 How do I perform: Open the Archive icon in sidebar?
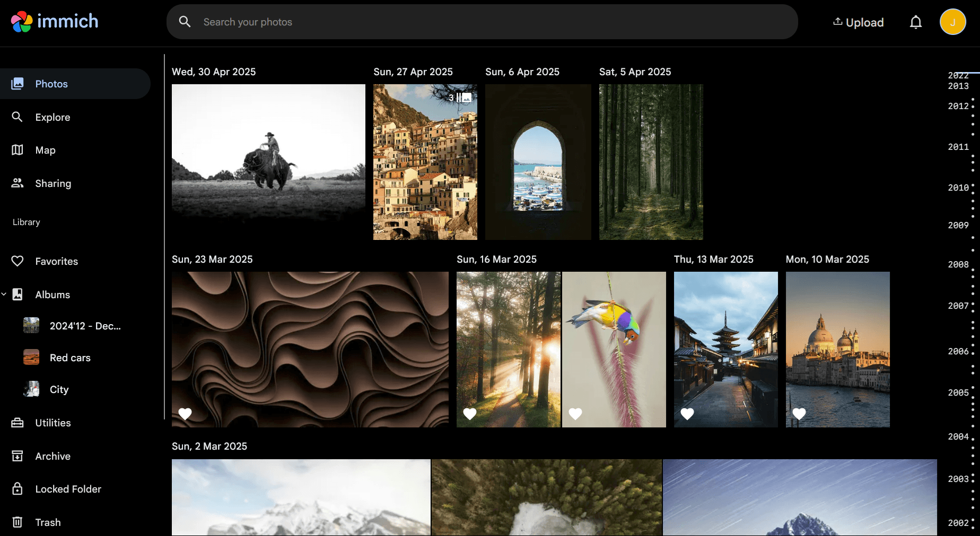pyautogui.click(x=17, y=456)
